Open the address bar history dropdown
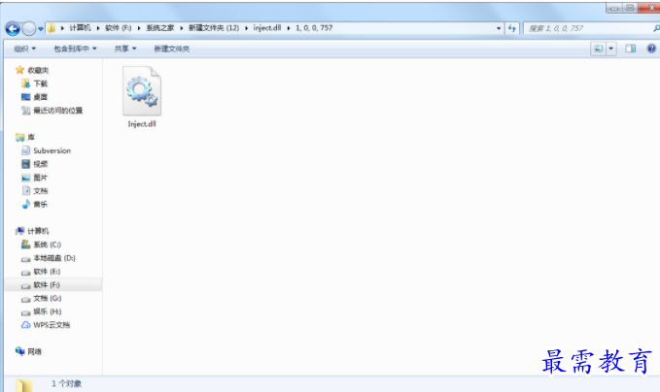660x392 pixels. 499,28
